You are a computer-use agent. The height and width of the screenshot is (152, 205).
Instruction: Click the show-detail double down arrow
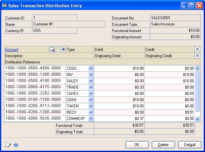click(197, 56)
